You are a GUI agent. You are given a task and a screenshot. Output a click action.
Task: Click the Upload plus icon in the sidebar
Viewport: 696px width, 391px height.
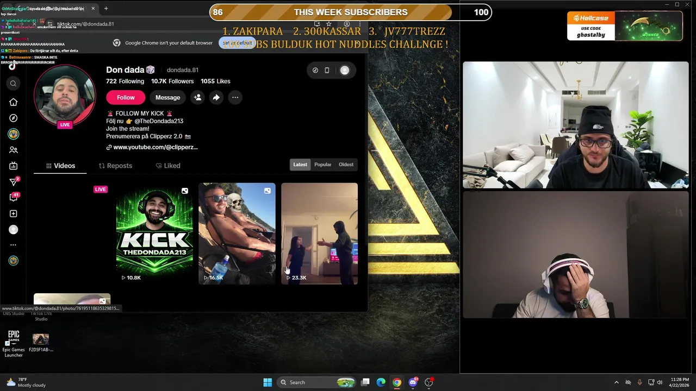click(x=14, y=213)
